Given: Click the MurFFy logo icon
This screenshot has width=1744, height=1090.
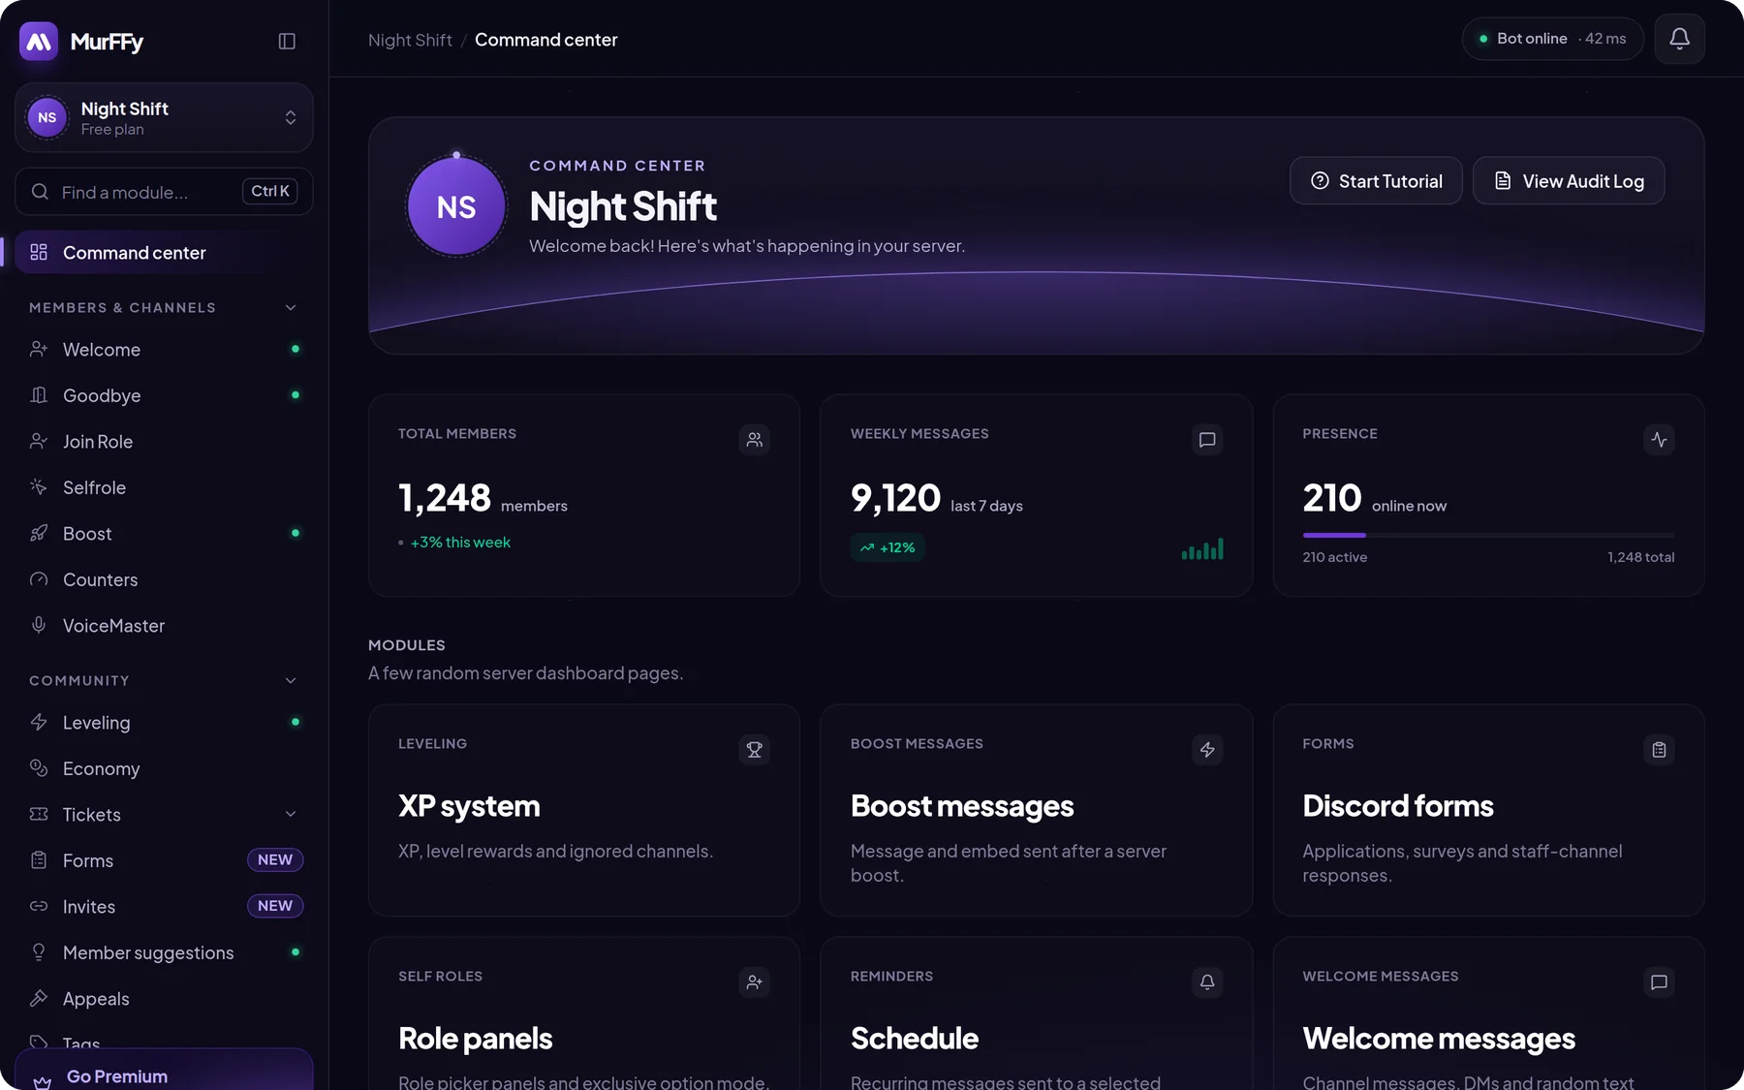Looking at the screenshot, I should tap(39, 41).
